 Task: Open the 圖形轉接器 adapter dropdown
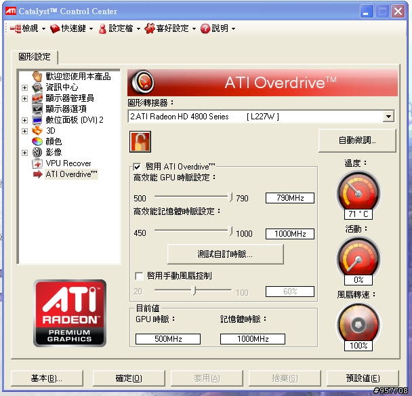pyautogui.click(x=388, y=116)
